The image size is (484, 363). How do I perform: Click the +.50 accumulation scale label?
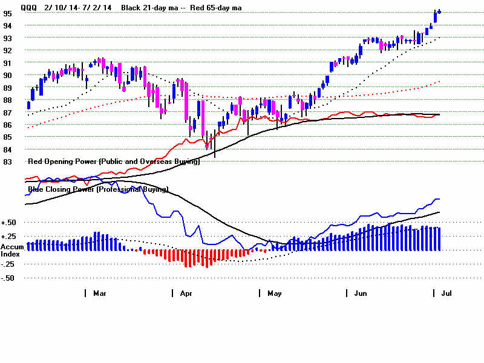(8, 223)
